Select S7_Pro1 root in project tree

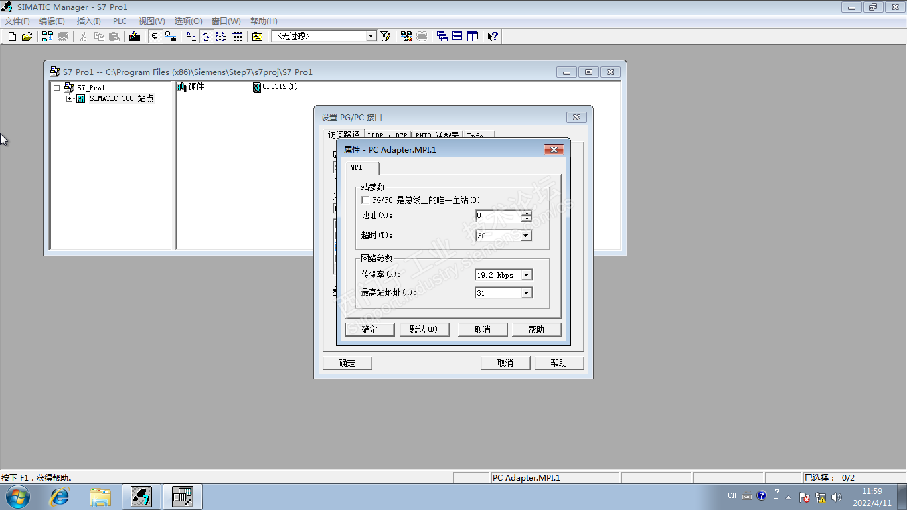[91, 88]
